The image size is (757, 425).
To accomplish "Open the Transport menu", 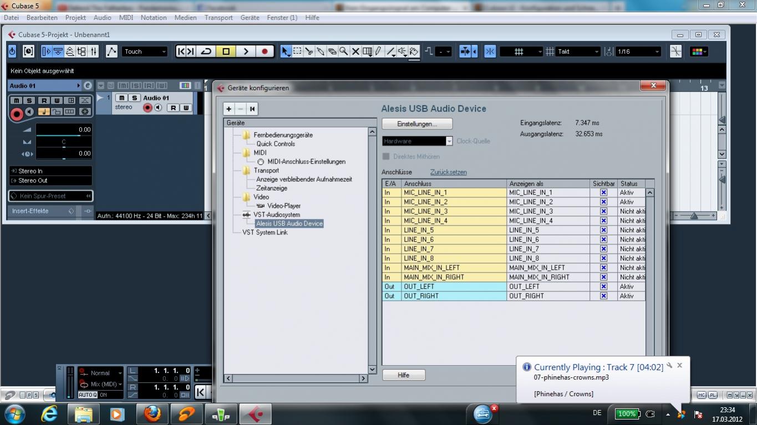I will (x=219, y=18).
